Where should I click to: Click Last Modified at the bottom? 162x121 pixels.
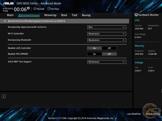(x=134, y=114)
